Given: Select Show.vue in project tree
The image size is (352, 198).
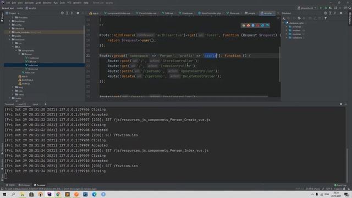Looking at the screenshot, I should point(31,69).
